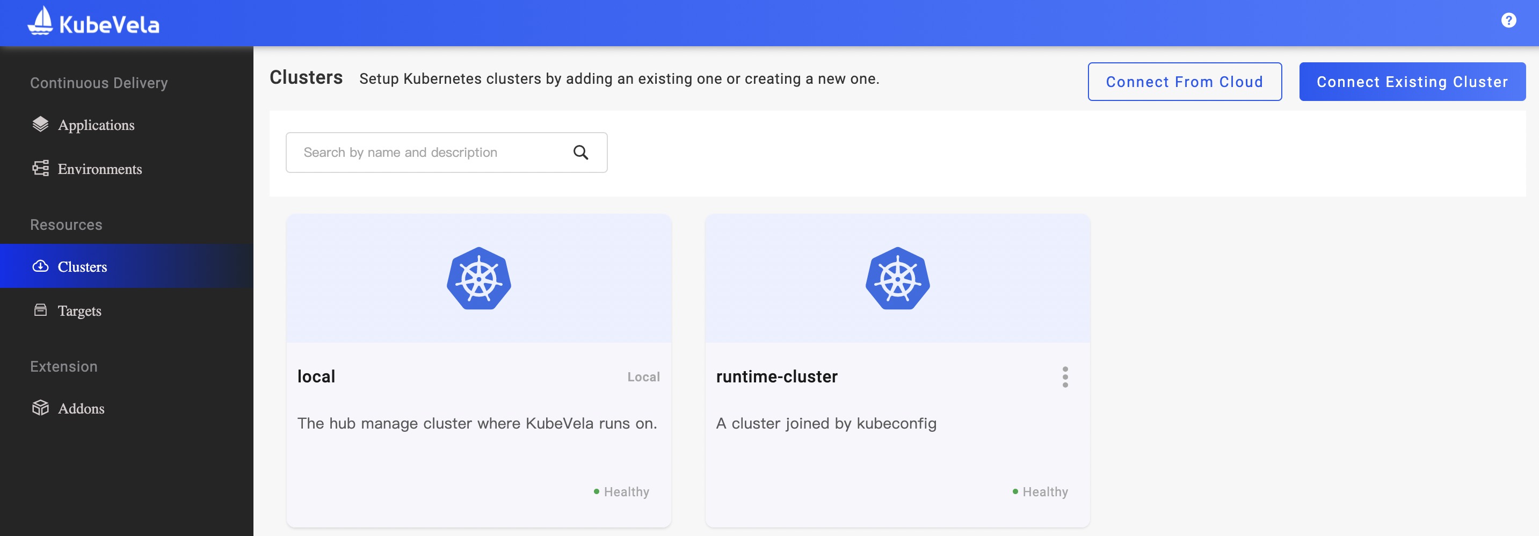Click the Environments sidebar icon
The width and height of the screenshot is (1539, 536).
[40, 169]
